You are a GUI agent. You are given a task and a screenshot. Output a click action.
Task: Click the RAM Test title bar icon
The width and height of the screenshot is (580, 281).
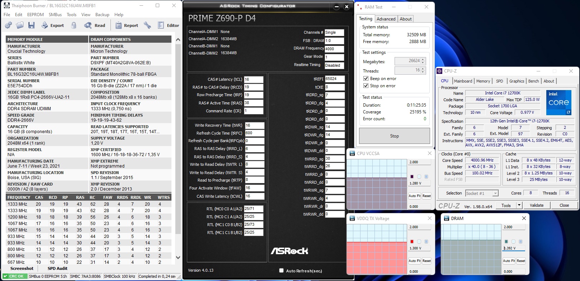click(x=360, y=7)
